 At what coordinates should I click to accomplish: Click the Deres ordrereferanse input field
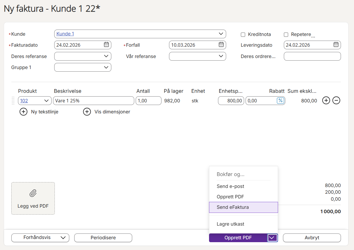(x=312, y=56)
